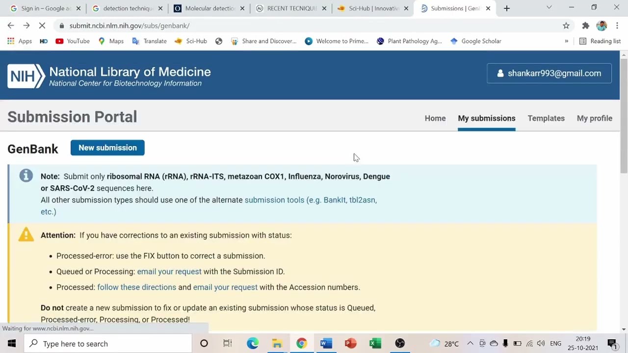Click email your request link for Queued status
Image resolution: width=628 pixels, height=353 pixels.
pyautogui.click(x=169, y=272)
